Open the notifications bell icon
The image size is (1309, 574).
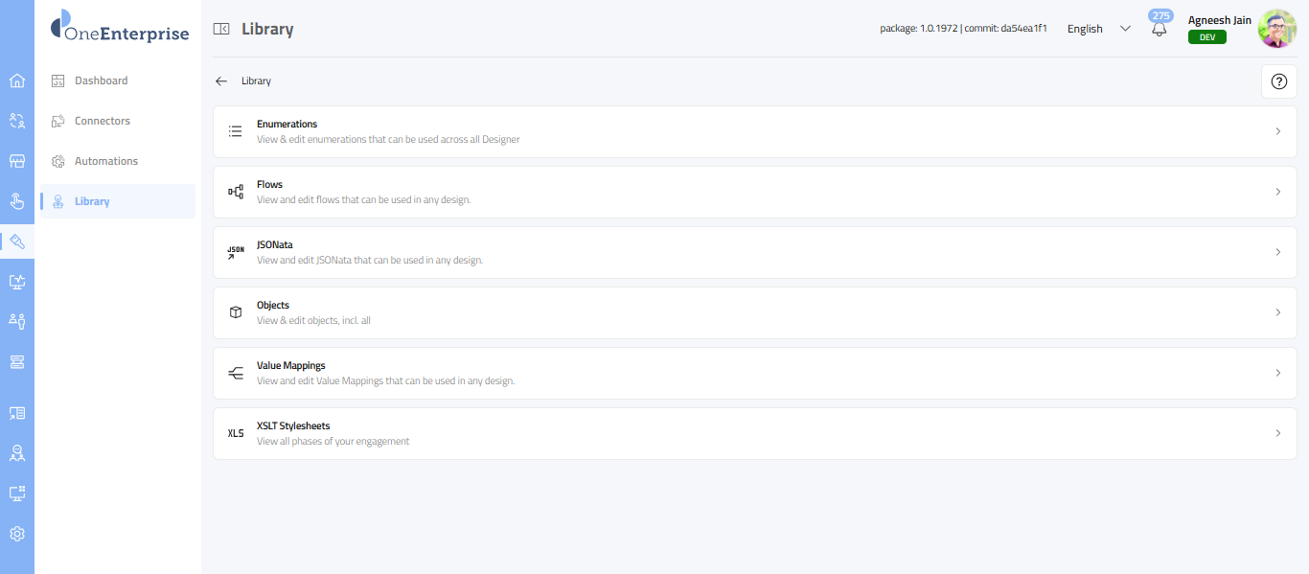pyautogui.click(x=1160, y=29)
